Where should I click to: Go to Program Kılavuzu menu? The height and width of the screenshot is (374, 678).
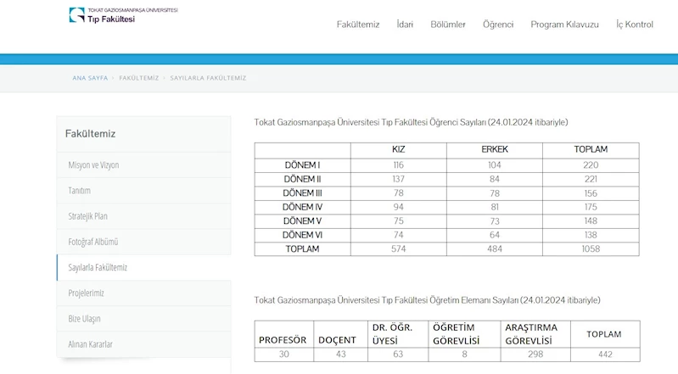coord(564,25)
